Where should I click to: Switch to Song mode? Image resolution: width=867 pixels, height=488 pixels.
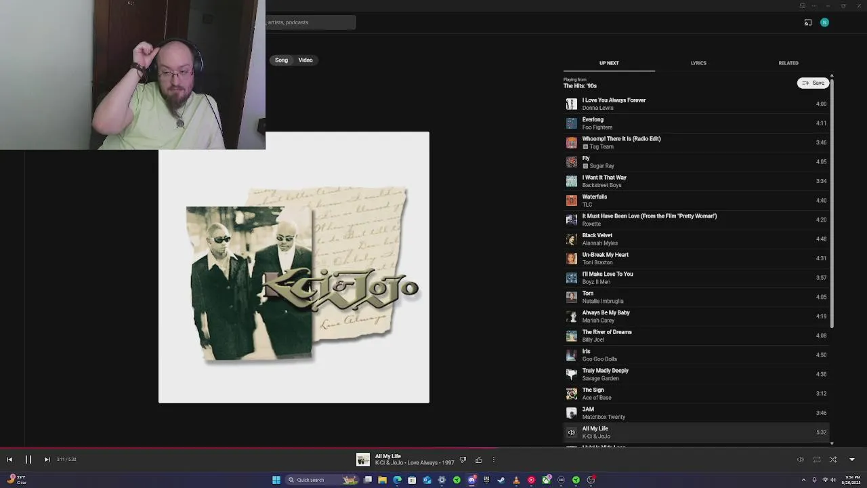click(x=281, y=60)
